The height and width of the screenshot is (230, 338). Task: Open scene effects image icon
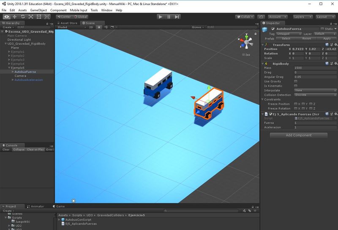coord(112,27)
